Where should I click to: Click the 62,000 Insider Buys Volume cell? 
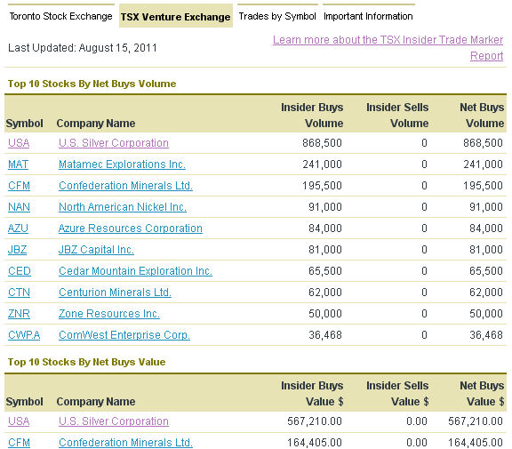325,293
